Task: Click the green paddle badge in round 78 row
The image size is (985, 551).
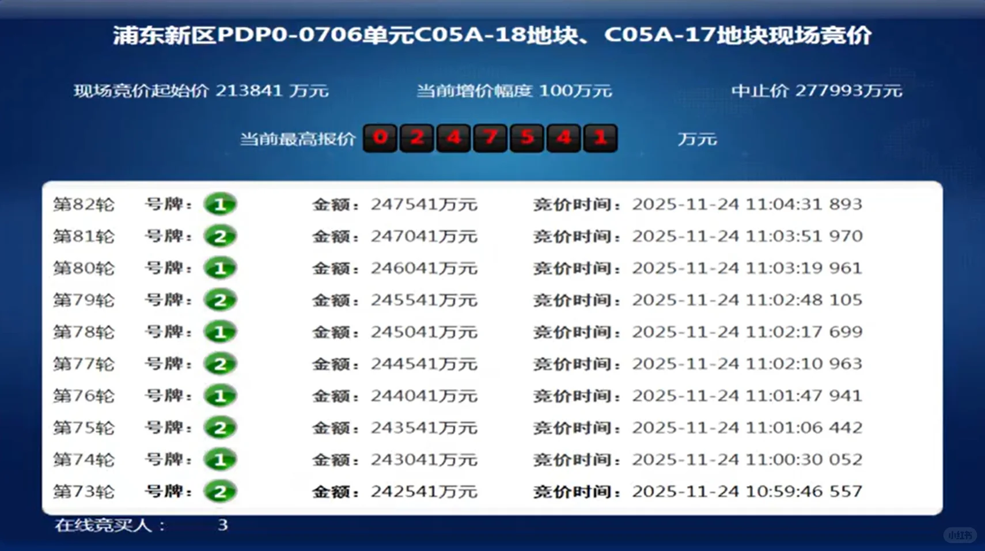Action: tap(220, 332)
